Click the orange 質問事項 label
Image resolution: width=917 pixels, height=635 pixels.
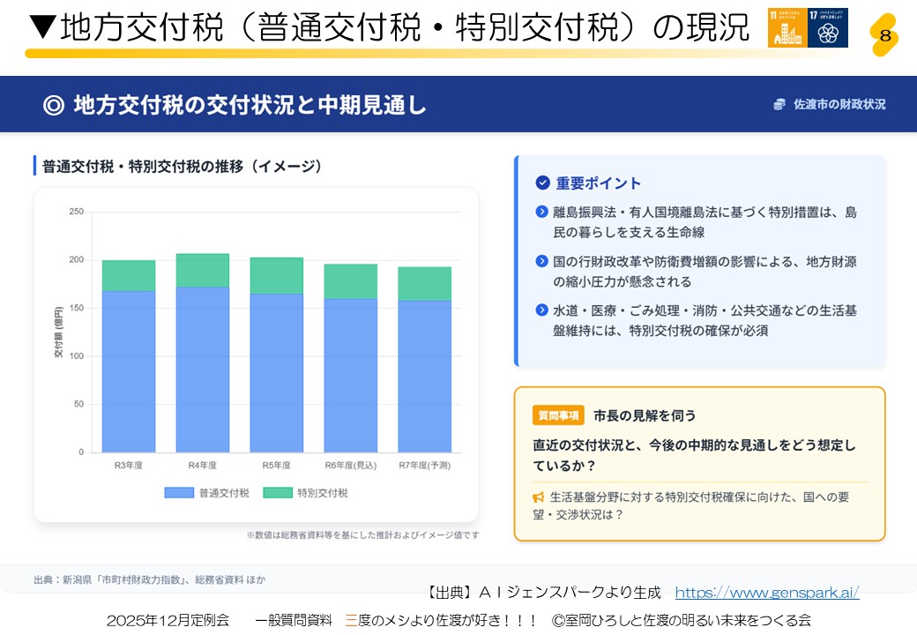pos(558,415)
